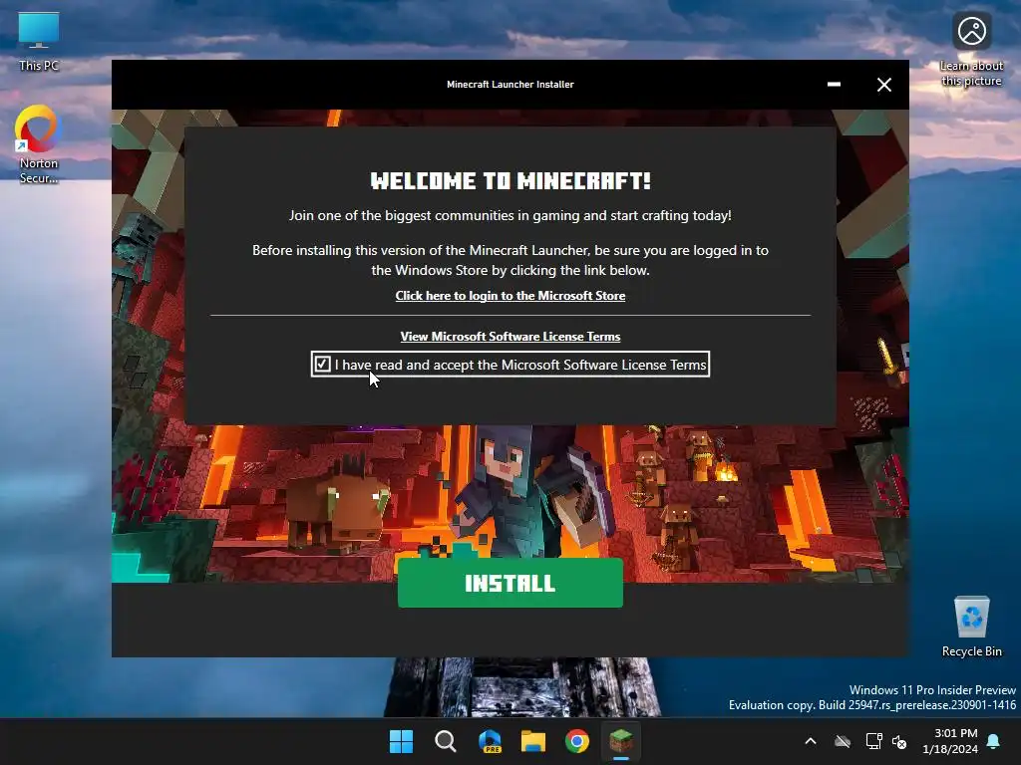The width and height of the screenshot is (1021, 765).
Task: Minimize the Minecraft Launcher Installer window
Action: [x=834, y=85]
